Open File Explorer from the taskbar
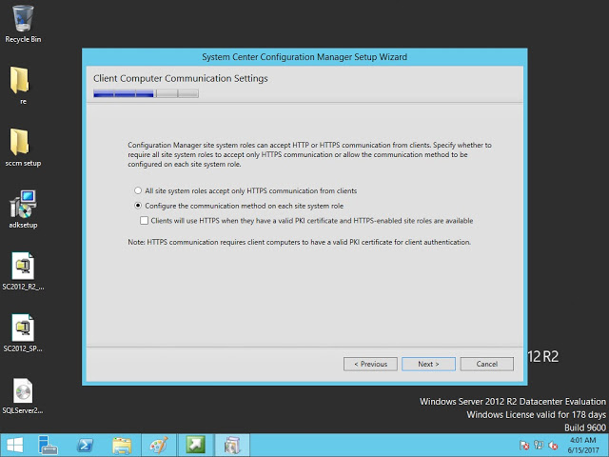 coord(122,445)
